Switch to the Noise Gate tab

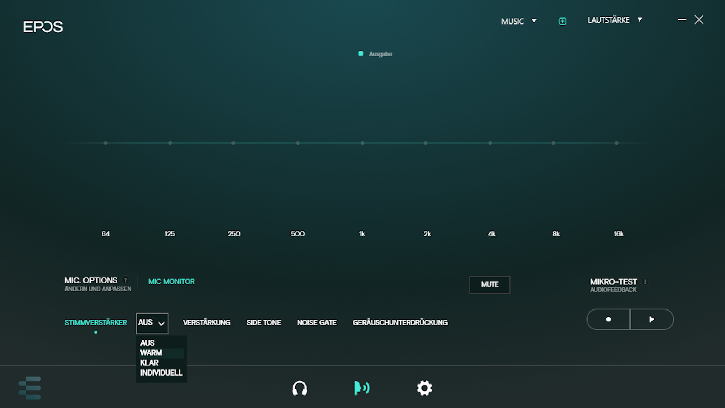coord(316,323)
